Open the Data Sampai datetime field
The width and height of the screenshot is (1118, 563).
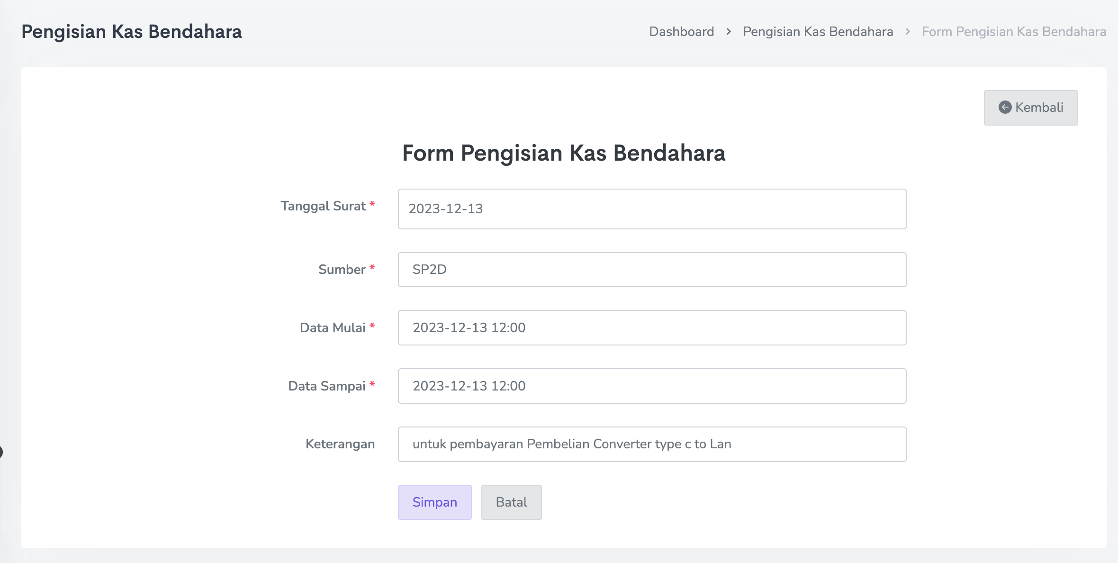pos(652,386)
